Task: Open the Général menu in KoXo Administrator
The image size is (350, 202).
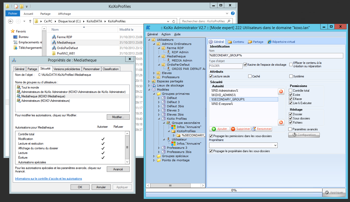Action: [152, 34]
